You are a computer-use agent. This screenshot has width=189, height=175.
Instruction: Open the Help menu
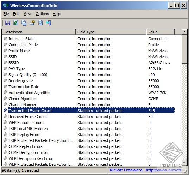[57, 14]
